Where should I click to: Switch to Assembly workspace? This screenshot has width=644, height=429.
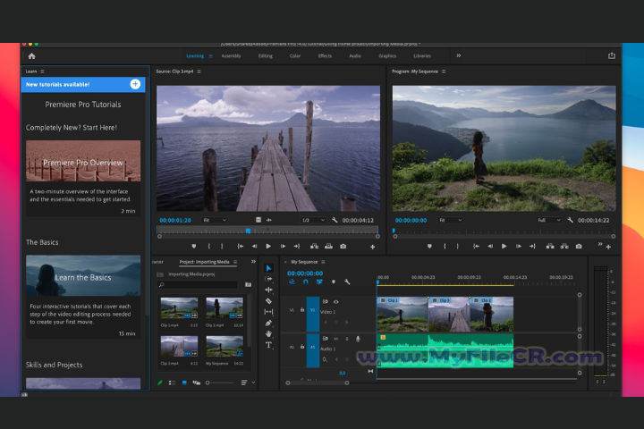232,55
